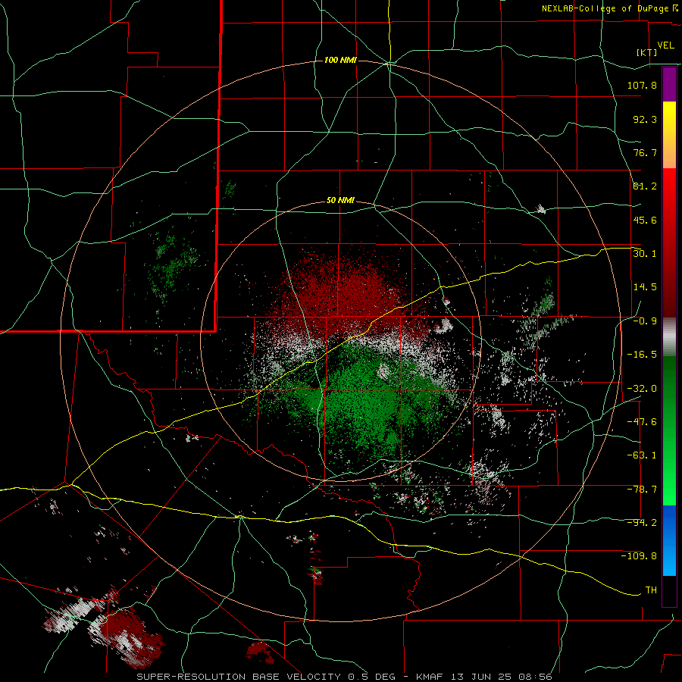Viewport: 682px width, 682px height.
Task: Click the -32.0 value on velocity scale
Action: (x=642, y=389)
